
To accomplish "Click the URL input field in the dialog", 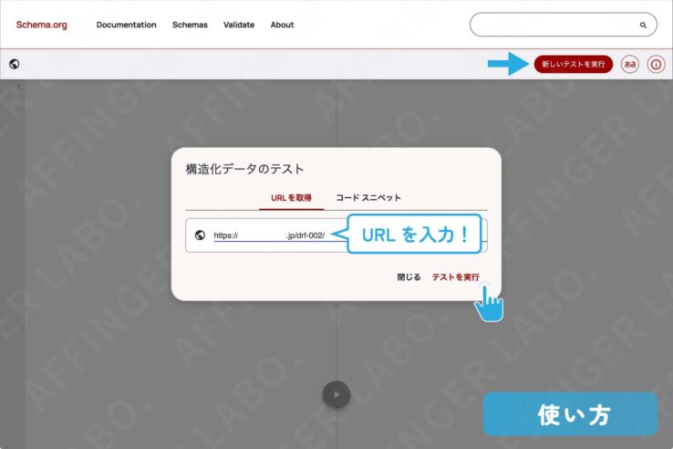I will (336, 235).
